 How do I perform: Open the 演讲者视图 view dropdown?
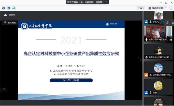click(157, 8)
